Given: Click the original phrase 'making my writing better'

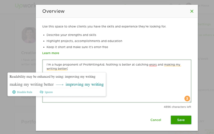Looking at the screenshot, I should pos(32,84).
